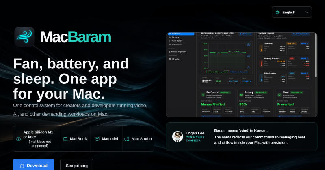Open Sensors · Diagnostics in the sidebar

point(178,52)
